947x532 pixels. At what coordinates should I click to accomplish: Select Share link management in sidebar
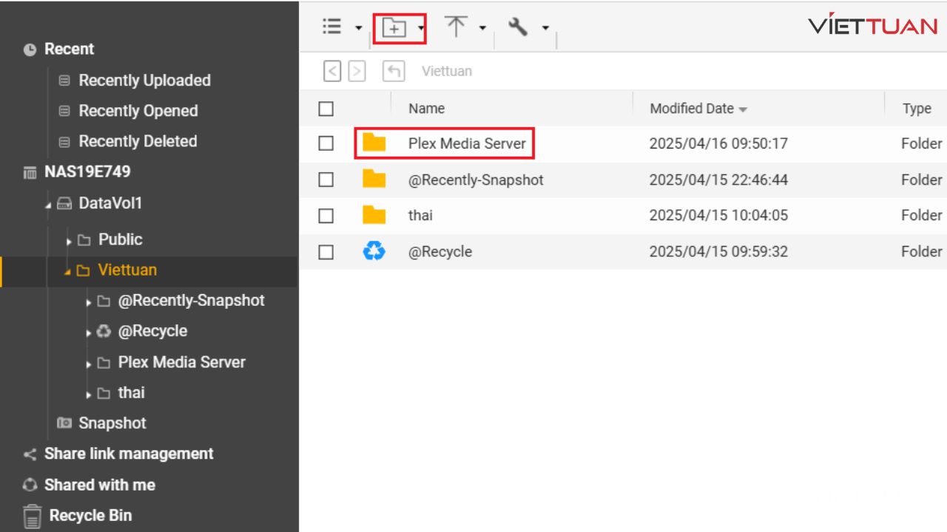(x=128, y=454)
